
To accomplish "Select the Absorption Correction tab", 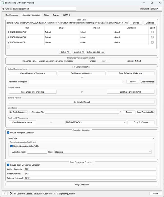I will click(x=31, y=15).
